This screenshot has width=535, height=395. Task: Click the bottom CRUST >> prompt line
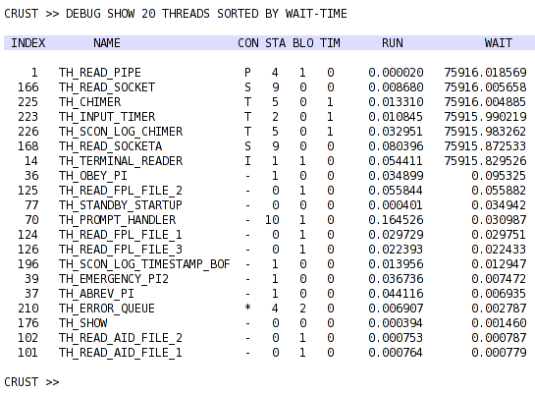click(31, 381)
